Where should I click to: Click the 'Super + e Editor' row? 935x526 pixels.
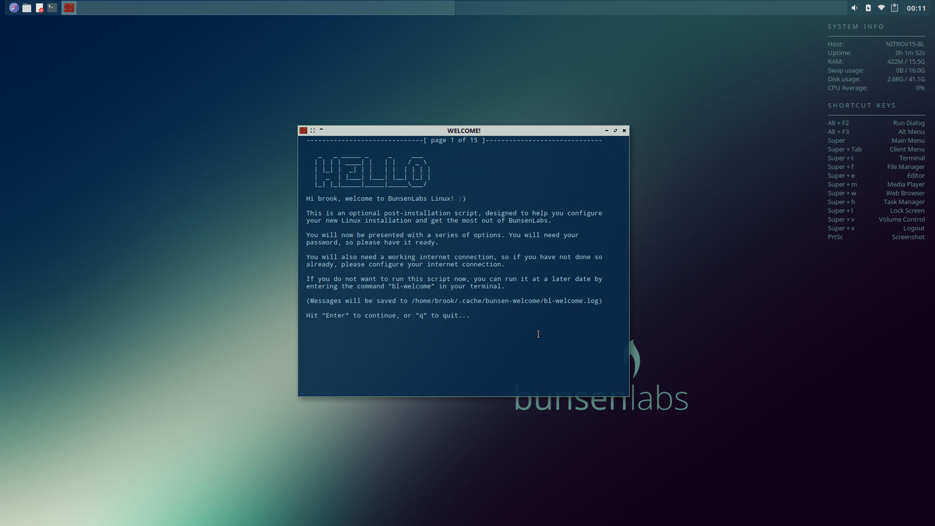[876, 175]
